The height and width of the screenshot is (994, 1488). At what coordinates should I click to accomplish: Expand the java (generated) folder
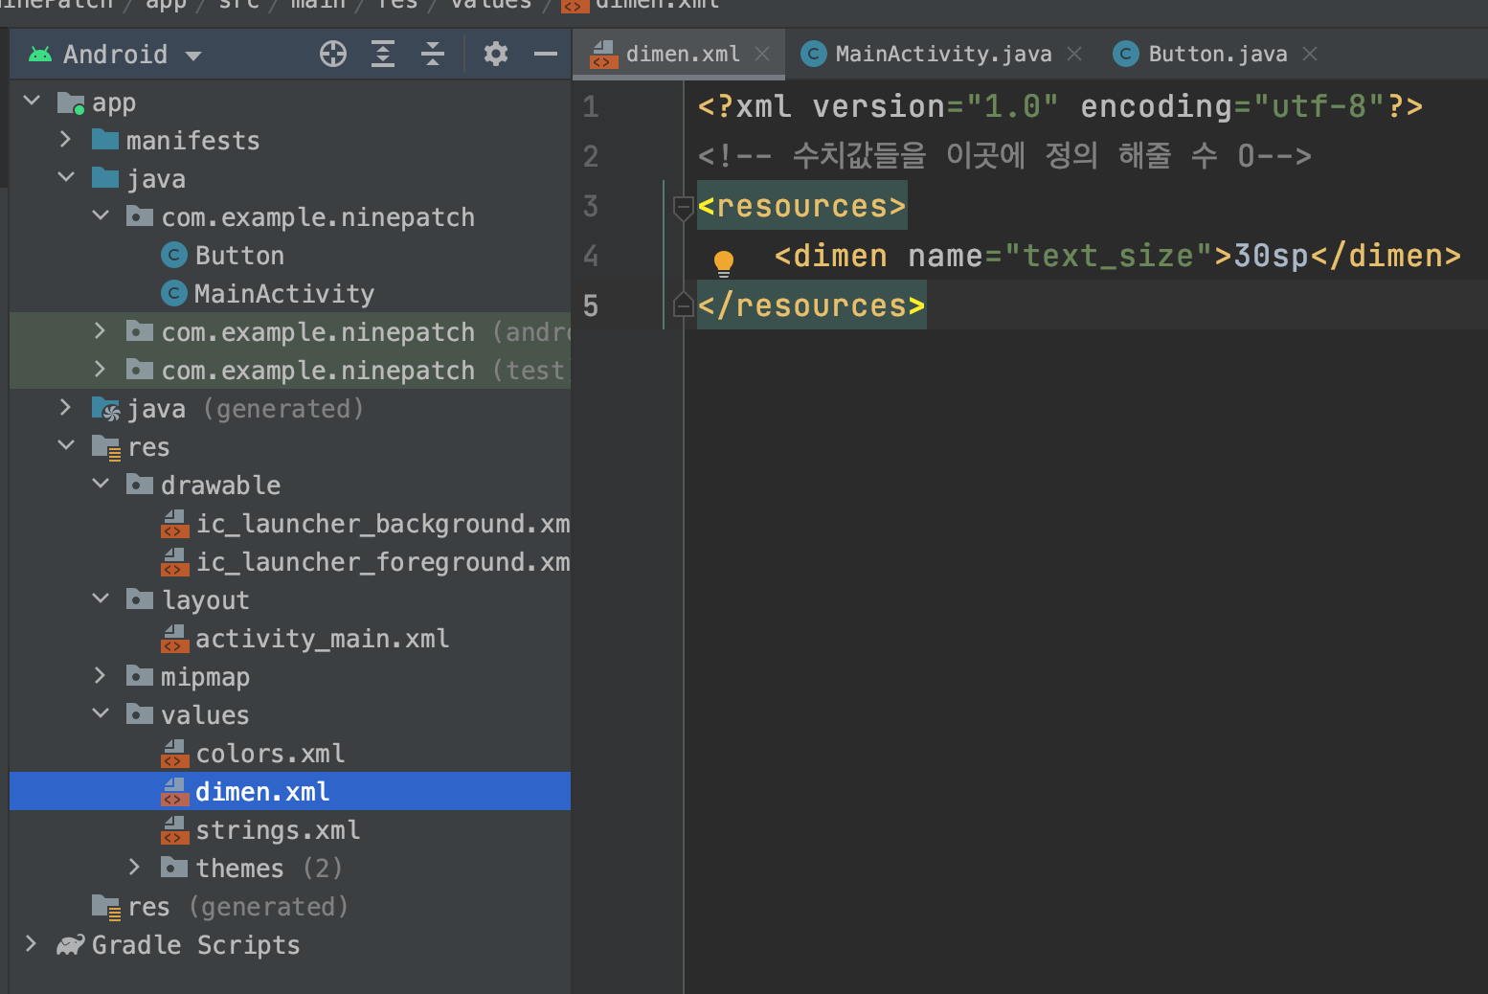point(66,407)
